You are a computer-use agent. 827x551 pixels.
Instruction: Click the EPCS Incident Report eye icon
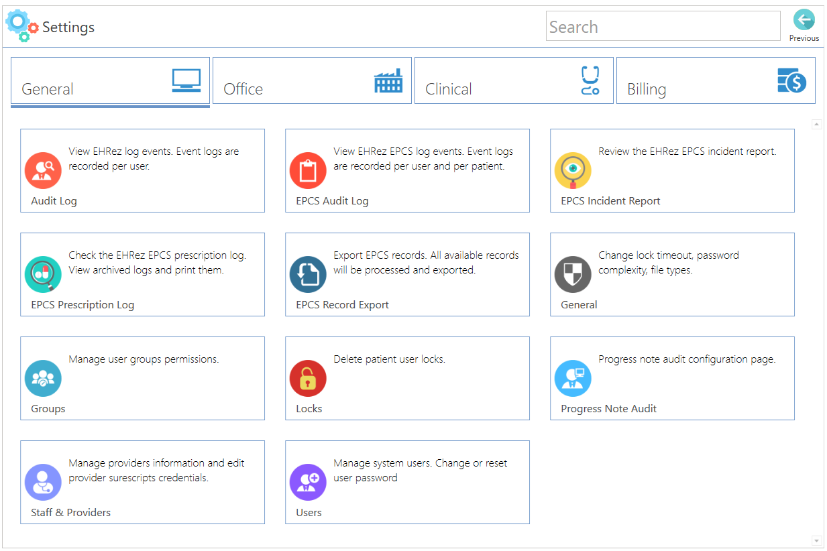click(x=573, y=170)
